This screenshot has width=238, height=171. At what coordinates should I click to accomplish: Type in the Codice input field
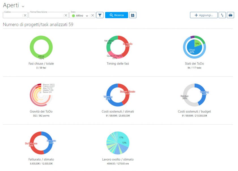[13, 16]
